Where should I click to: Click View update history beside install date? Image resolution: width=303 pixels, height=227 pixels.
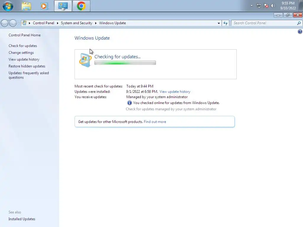pos(175,92)
